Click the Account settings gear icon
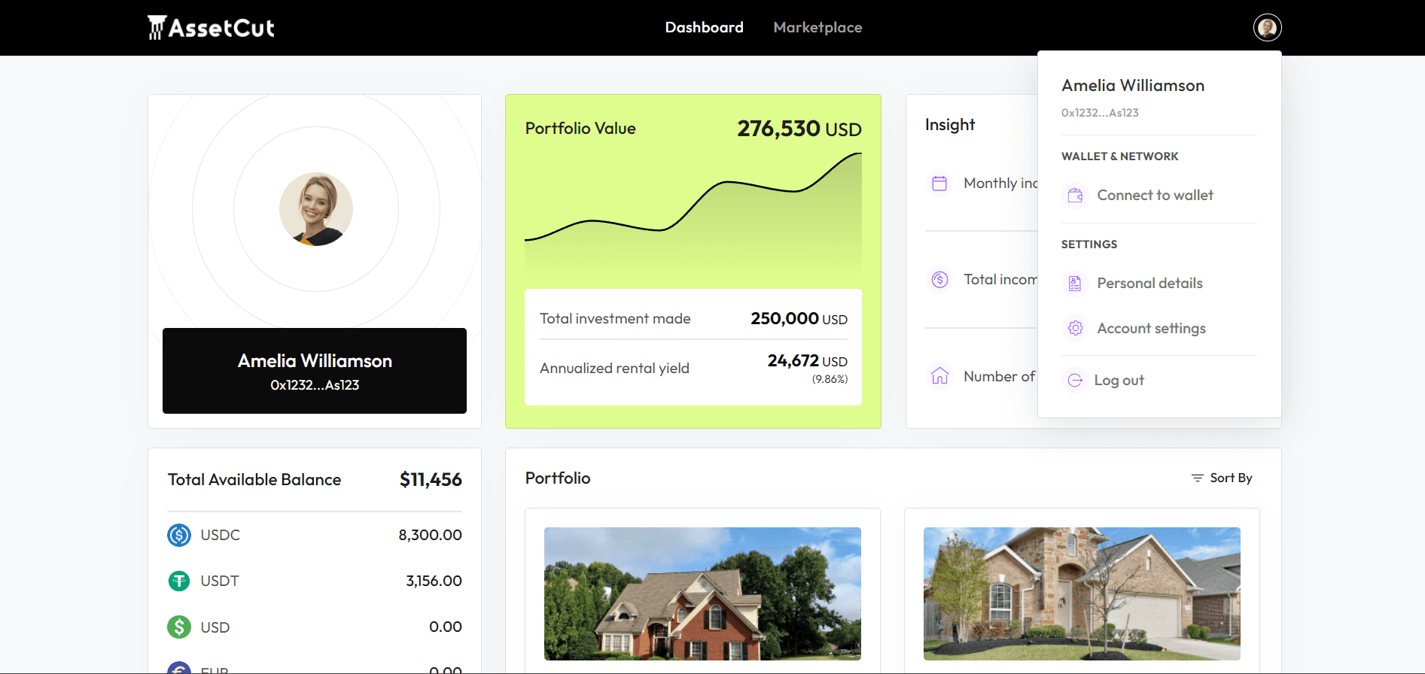This screenshot has height=674, width=1425. click(1075, 329)
